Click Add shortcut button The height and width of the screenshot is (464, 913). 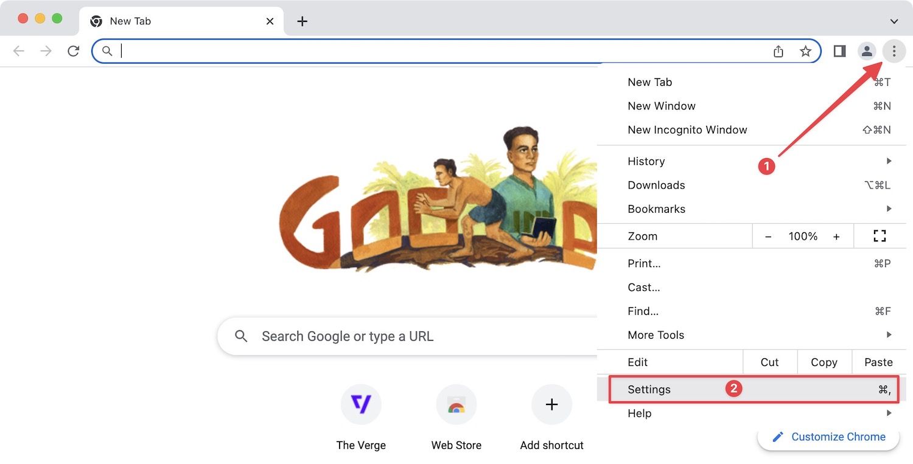(551, 404)
